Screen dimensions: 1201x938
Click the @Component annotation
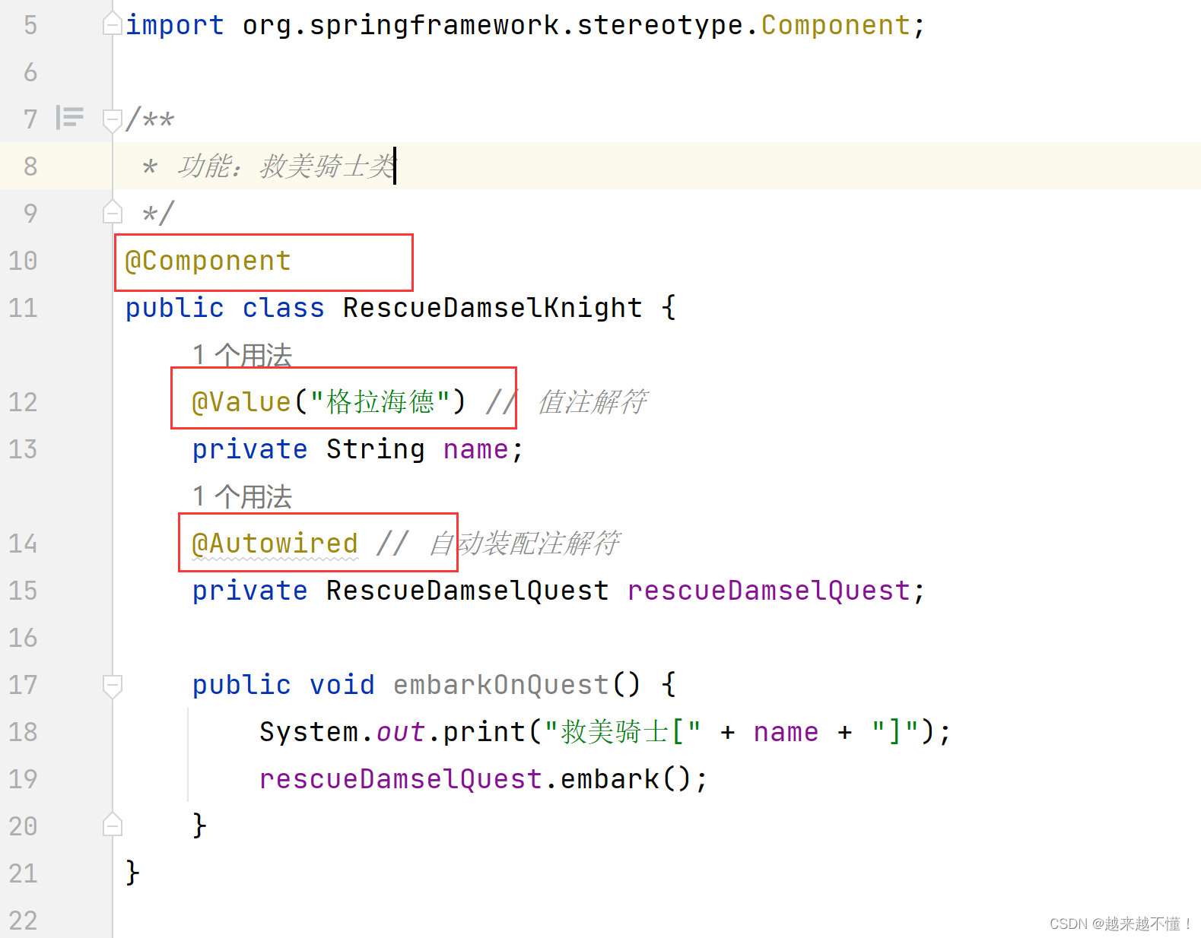click(208, 261)
